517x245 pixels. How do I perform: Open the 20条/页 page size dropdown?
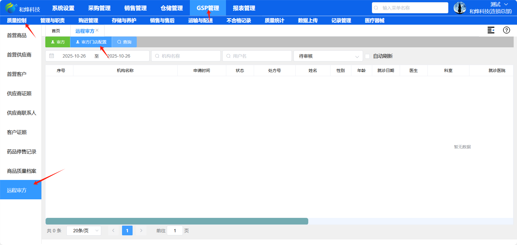point(84,231)
